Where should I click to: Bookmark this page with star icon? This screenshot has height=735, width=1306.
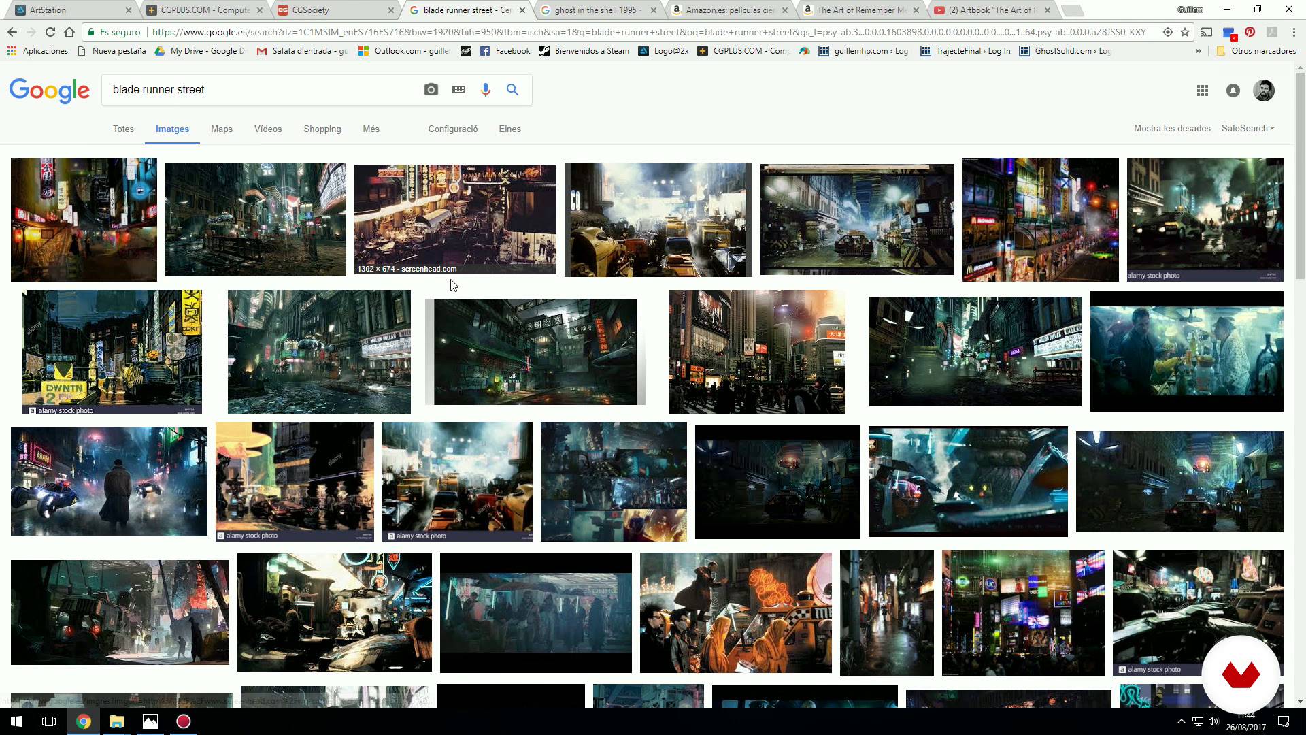(x=1185, y=32)
